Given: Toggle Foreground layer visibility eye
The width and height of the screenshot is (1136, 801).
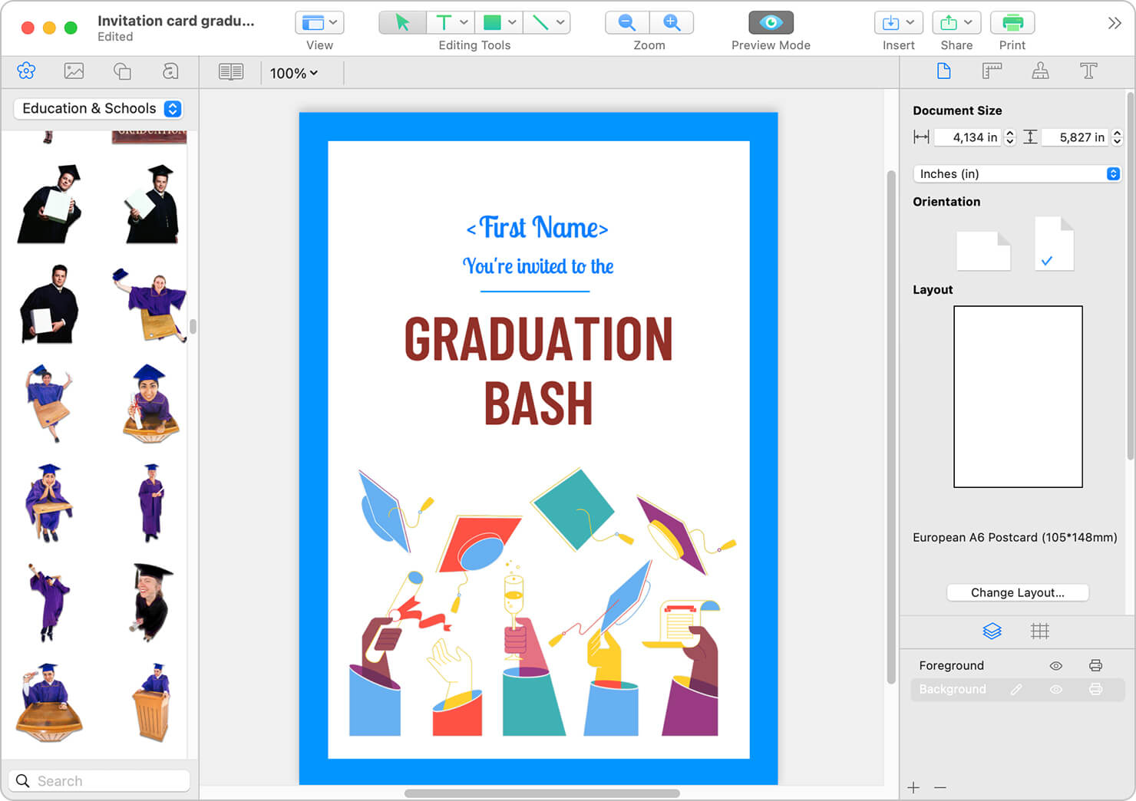Looking at the screenshot, I should coord(1056,666).
